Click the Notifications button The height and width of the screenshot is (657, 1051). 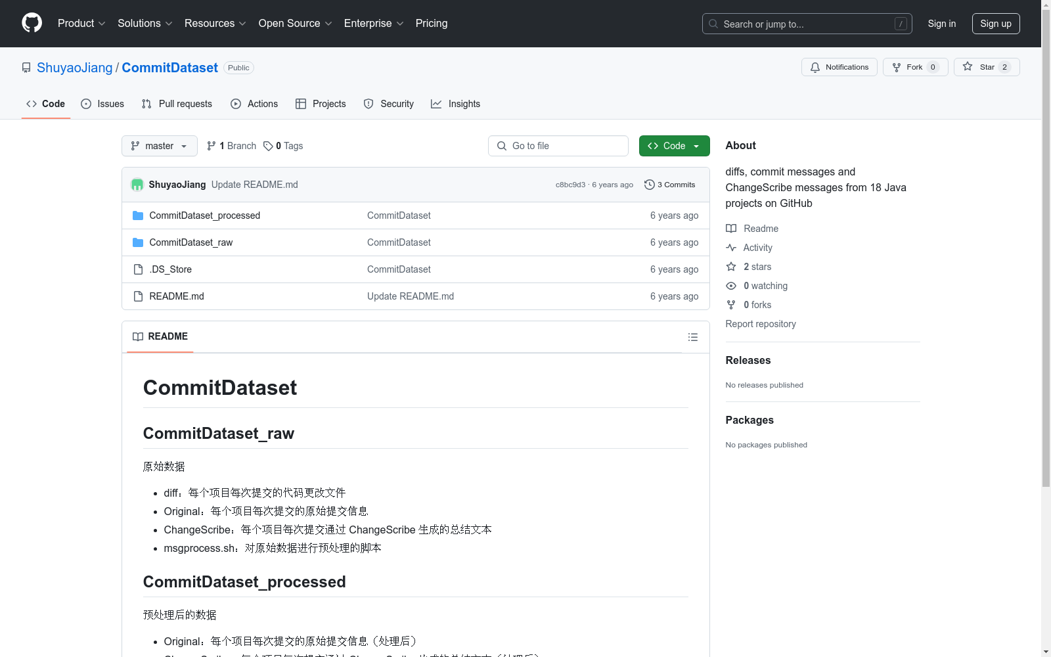(839, 67)
